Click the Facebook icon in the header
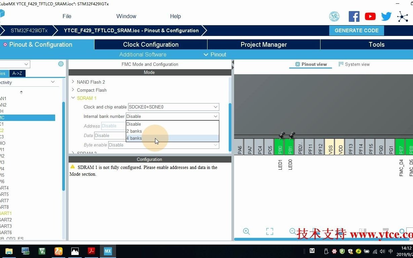Screen dimensions: 413x258 354,16
